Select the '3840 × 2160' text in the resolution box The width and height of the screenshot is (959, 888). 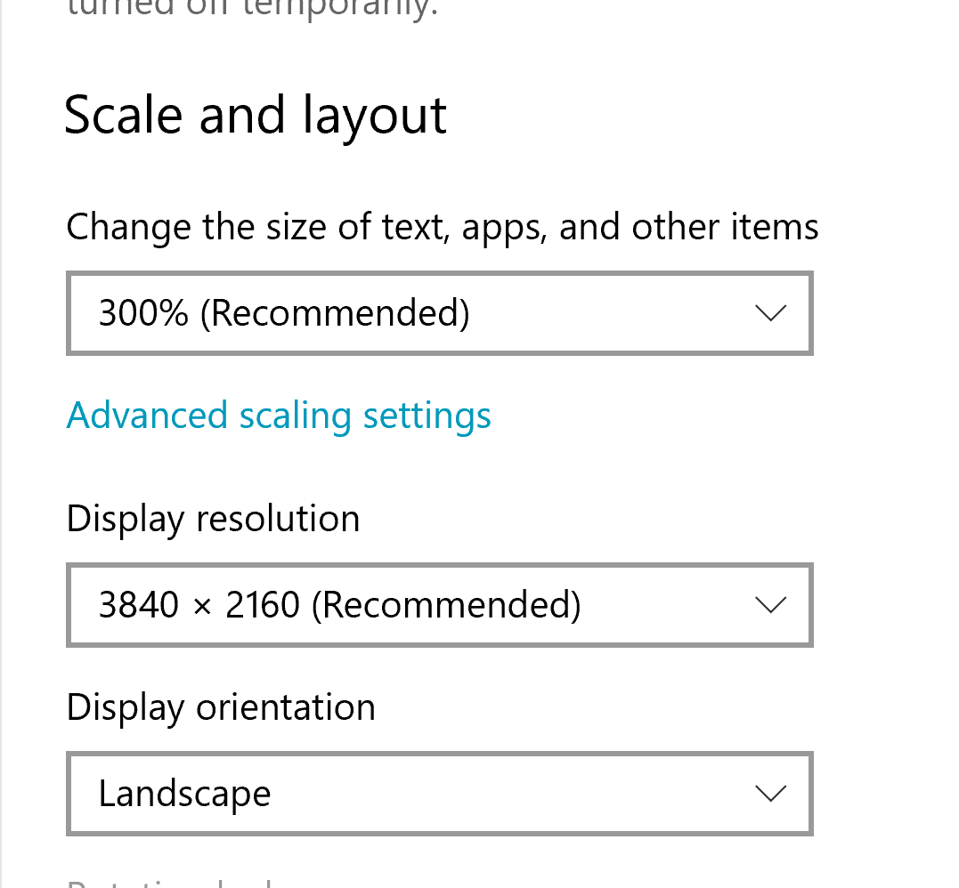pyautogui.click(x=199, y=604)
